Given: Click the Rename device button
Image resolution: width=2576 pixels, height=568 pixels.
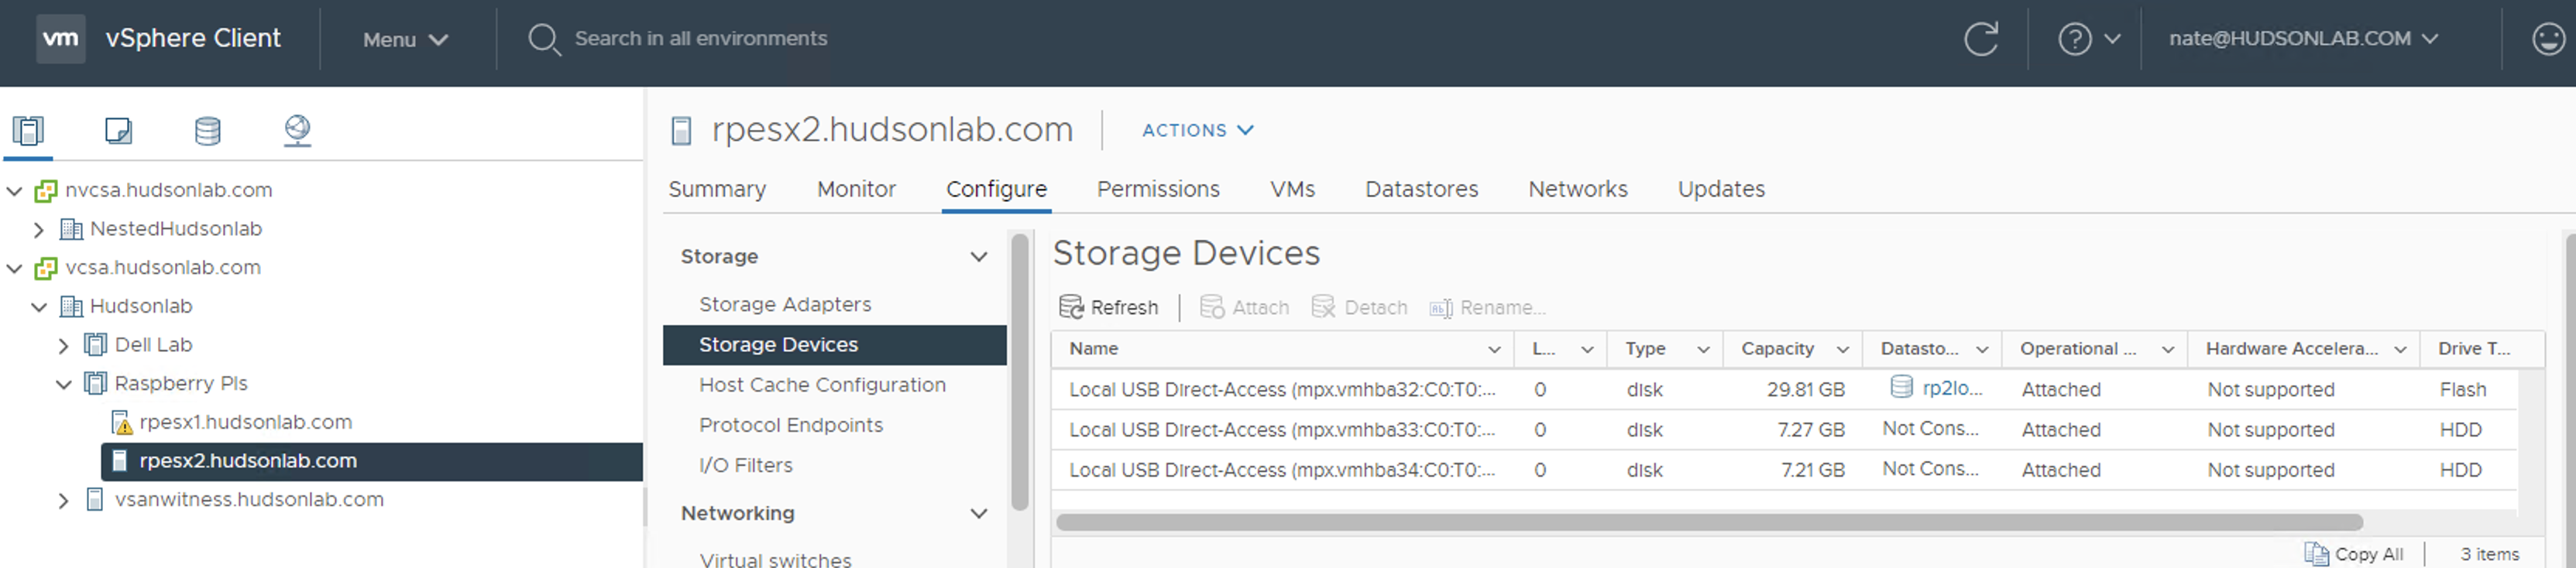Looking at the screenshot, I should pos(1487,307).
